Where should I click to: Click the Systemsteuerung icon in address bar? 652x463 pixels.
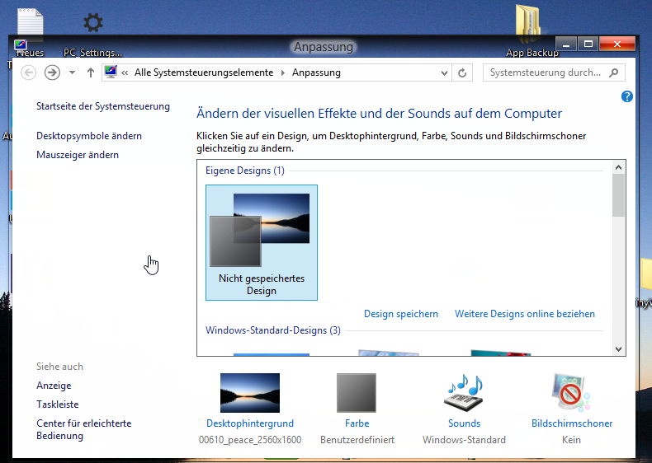click(111, 72)
